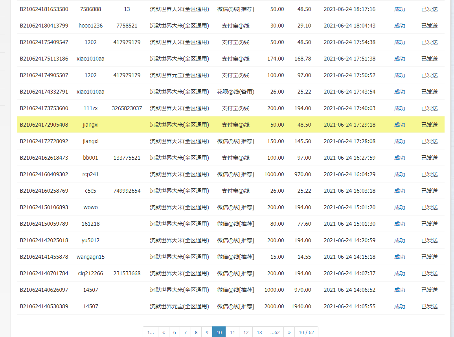
Task: Click the 花呗②线(备用) payment cell
Action: coord(236,92)
